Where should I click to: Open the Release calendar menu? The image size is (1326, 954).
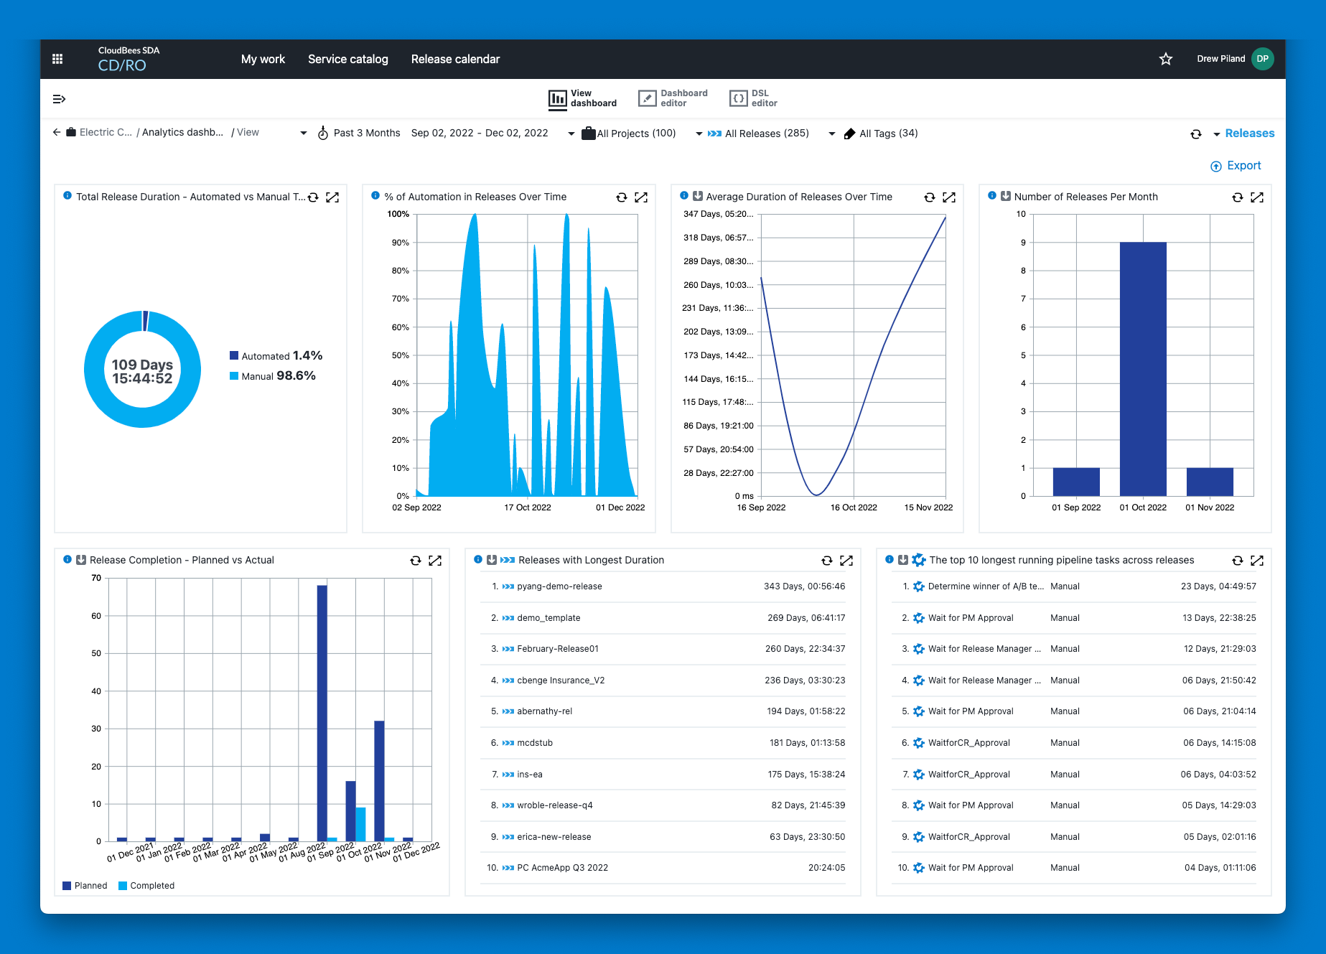pos(455,59)
